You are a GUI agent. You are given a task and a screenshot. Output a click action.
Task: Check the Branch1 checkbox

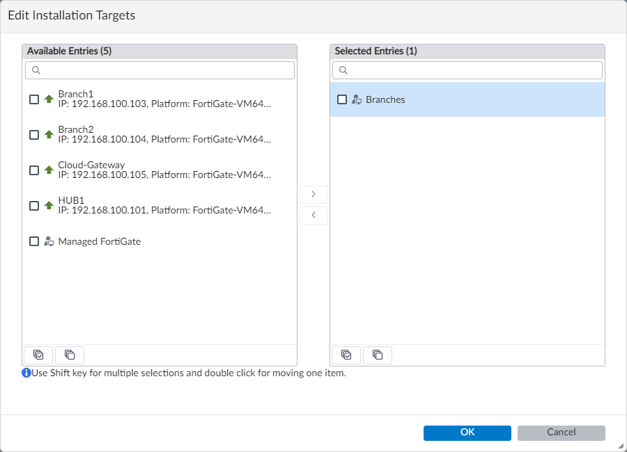pyautogui.click(x=34, y=99)
